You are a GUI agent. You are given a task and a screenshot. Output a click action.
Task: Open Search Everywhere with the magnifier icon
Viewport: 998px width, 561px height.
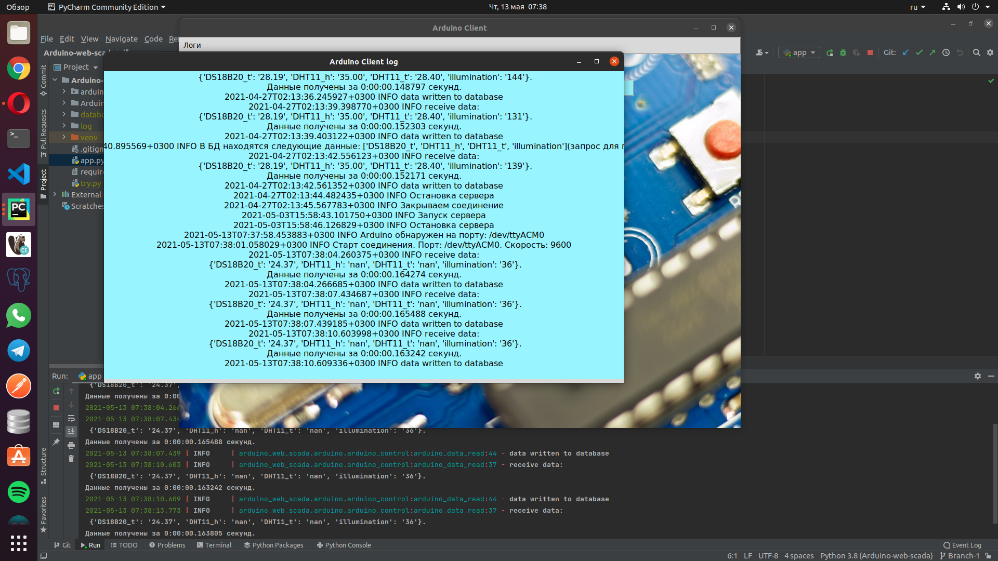976,52
